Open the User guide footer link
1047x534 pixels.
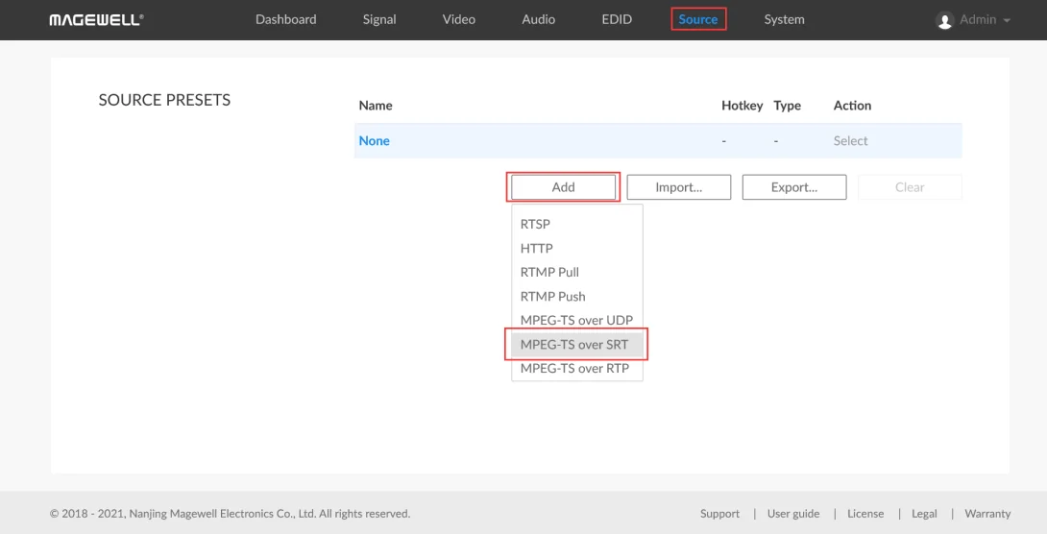[x=793, y=513]
